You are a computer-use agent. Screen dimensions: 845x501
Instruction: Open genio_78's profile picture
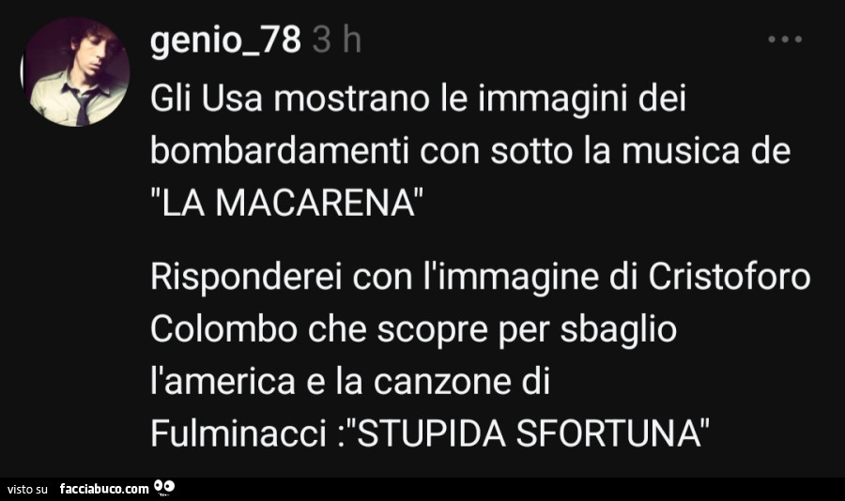(75, 71)
